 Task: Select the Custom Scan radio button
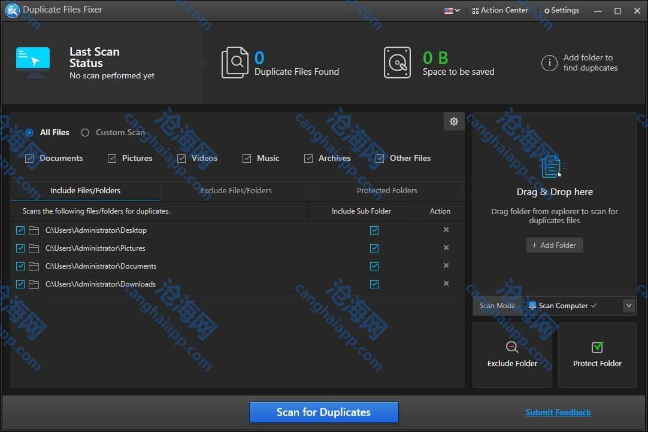(x=85, y=133)
